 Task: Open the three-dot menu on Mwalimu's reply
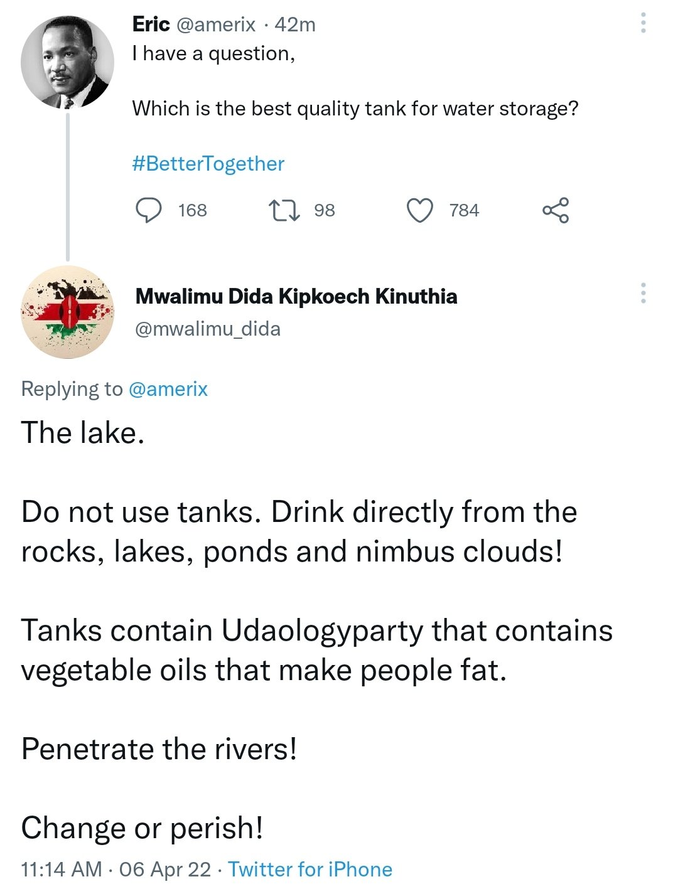(x=643, y=293)
